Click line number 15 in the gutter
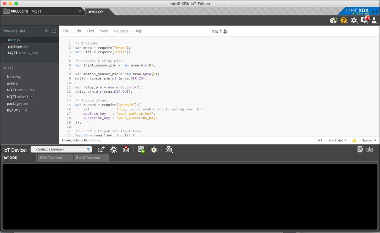380x233 pixels. (x=69, y=105)
